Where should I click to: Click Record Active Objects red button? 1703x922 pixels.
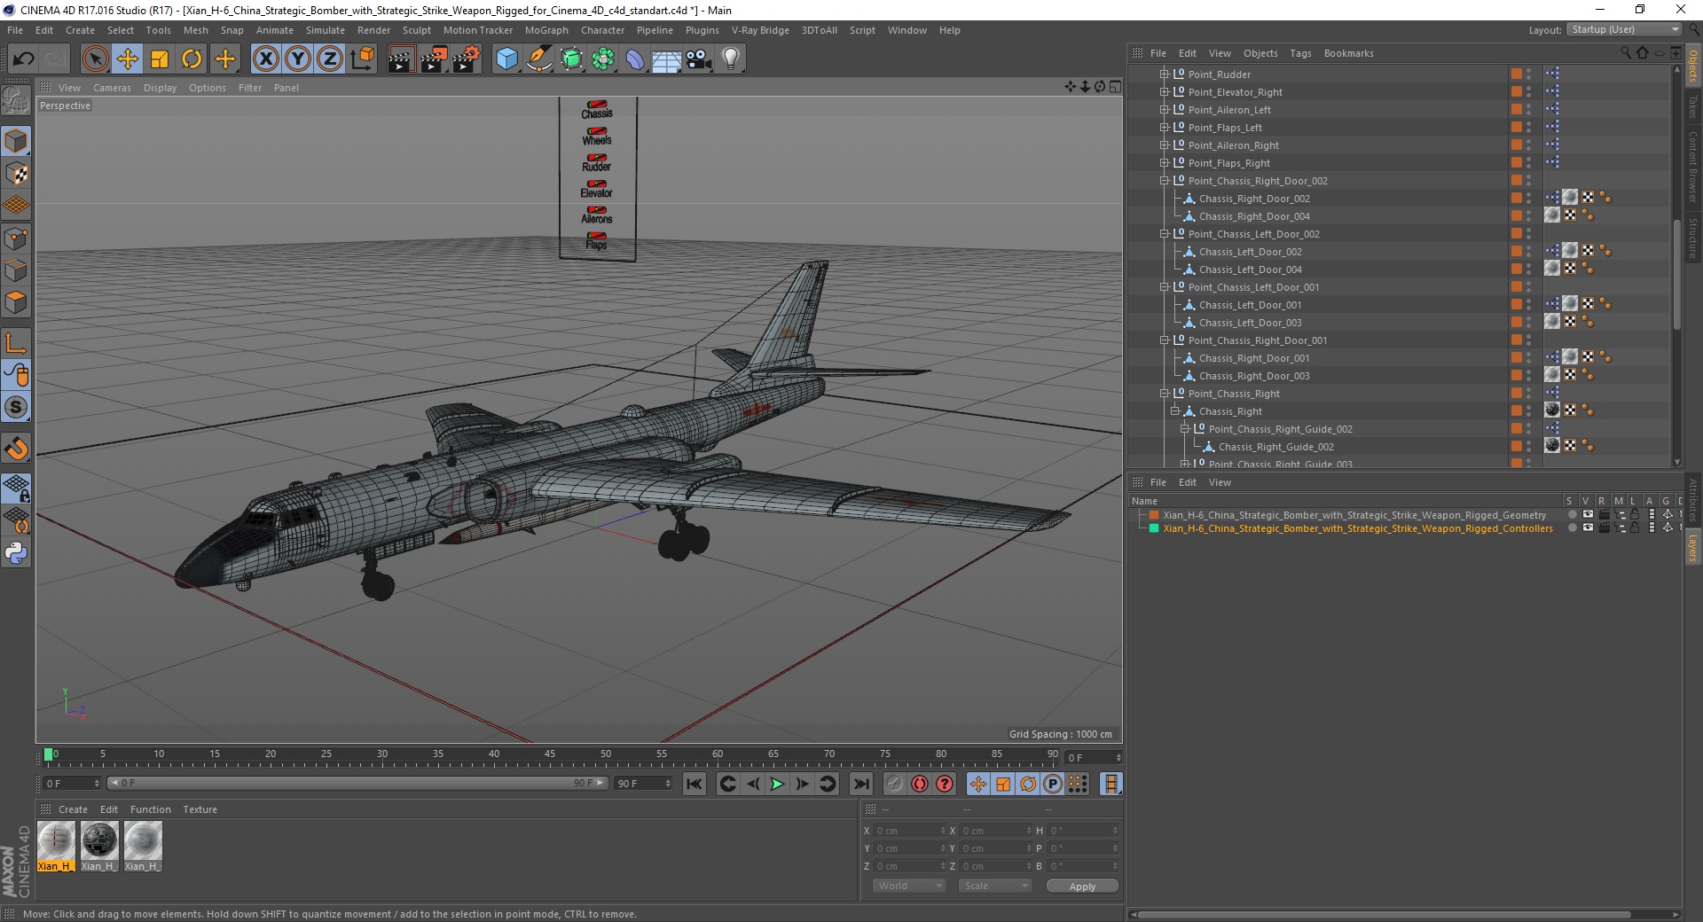(x=895, y=784)
